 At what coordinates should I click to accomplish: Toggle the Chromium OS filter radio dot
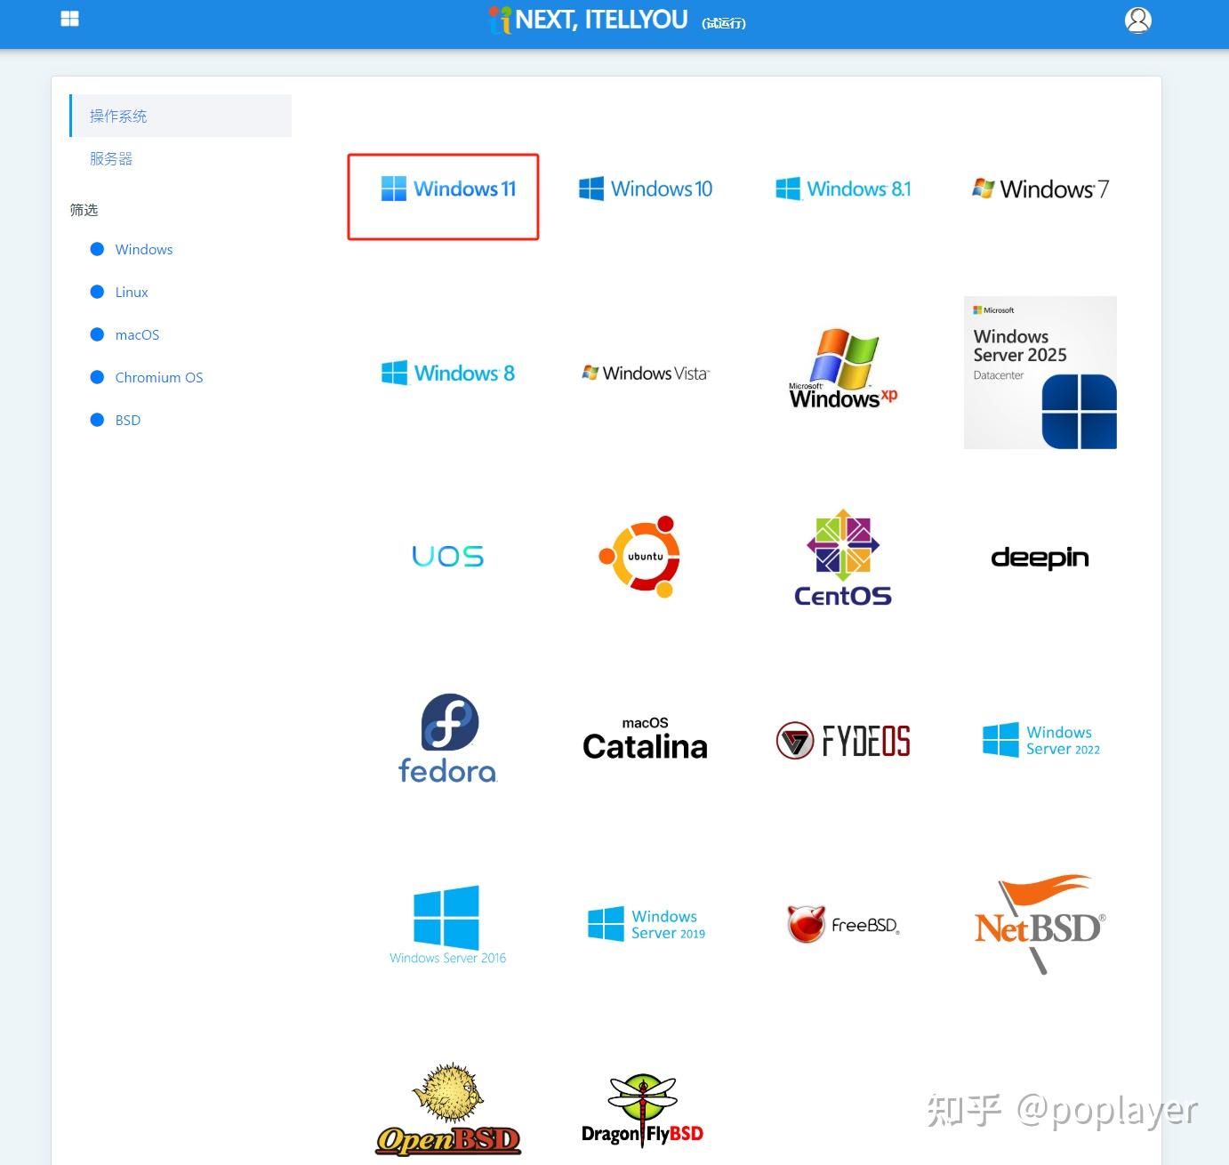[98, 377]
